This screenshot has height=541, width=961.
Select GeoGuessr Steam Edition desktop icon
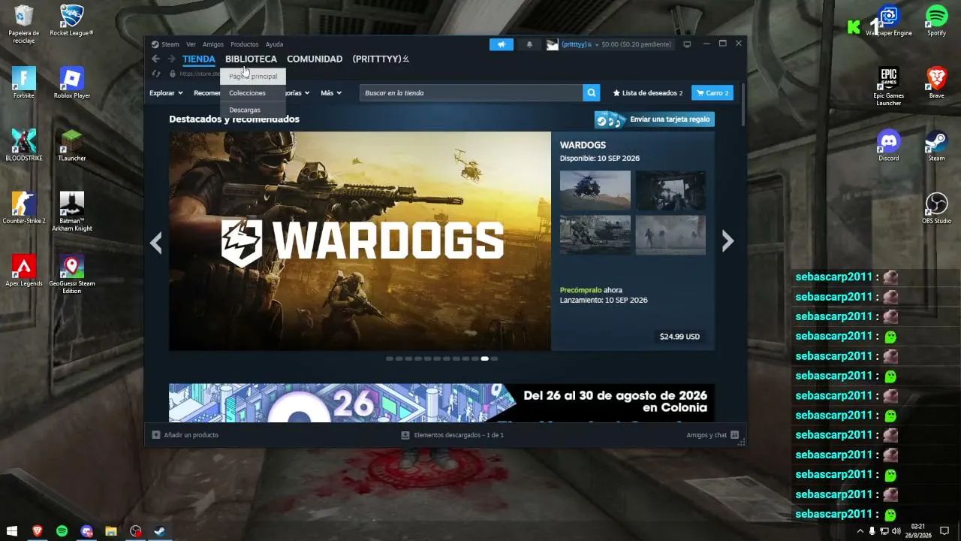pos(71,274)
